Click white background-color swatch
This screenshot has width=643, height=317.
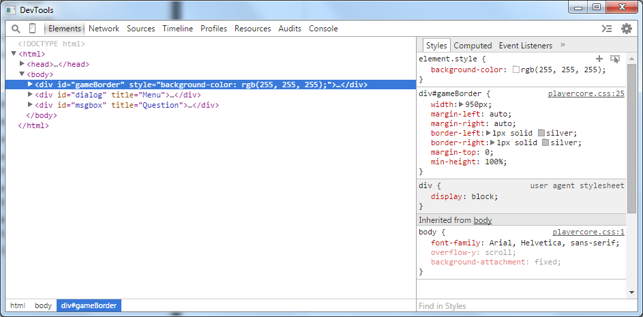pyautogui.click(x=516, y=70)
